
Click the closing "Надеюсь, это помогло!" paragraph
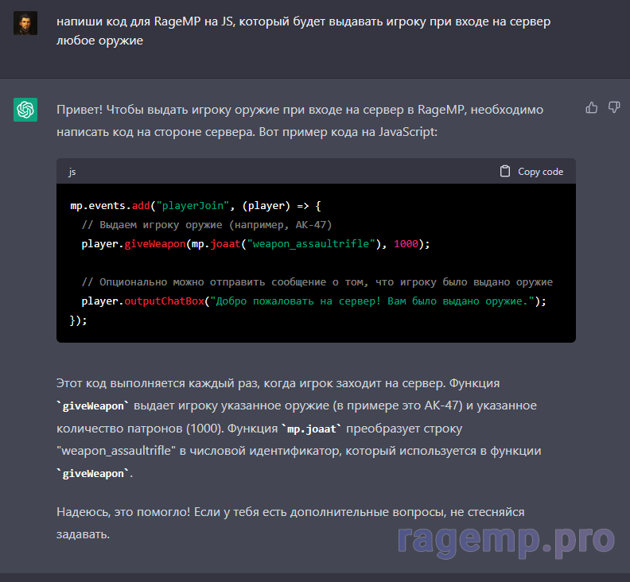click(290, 522)
